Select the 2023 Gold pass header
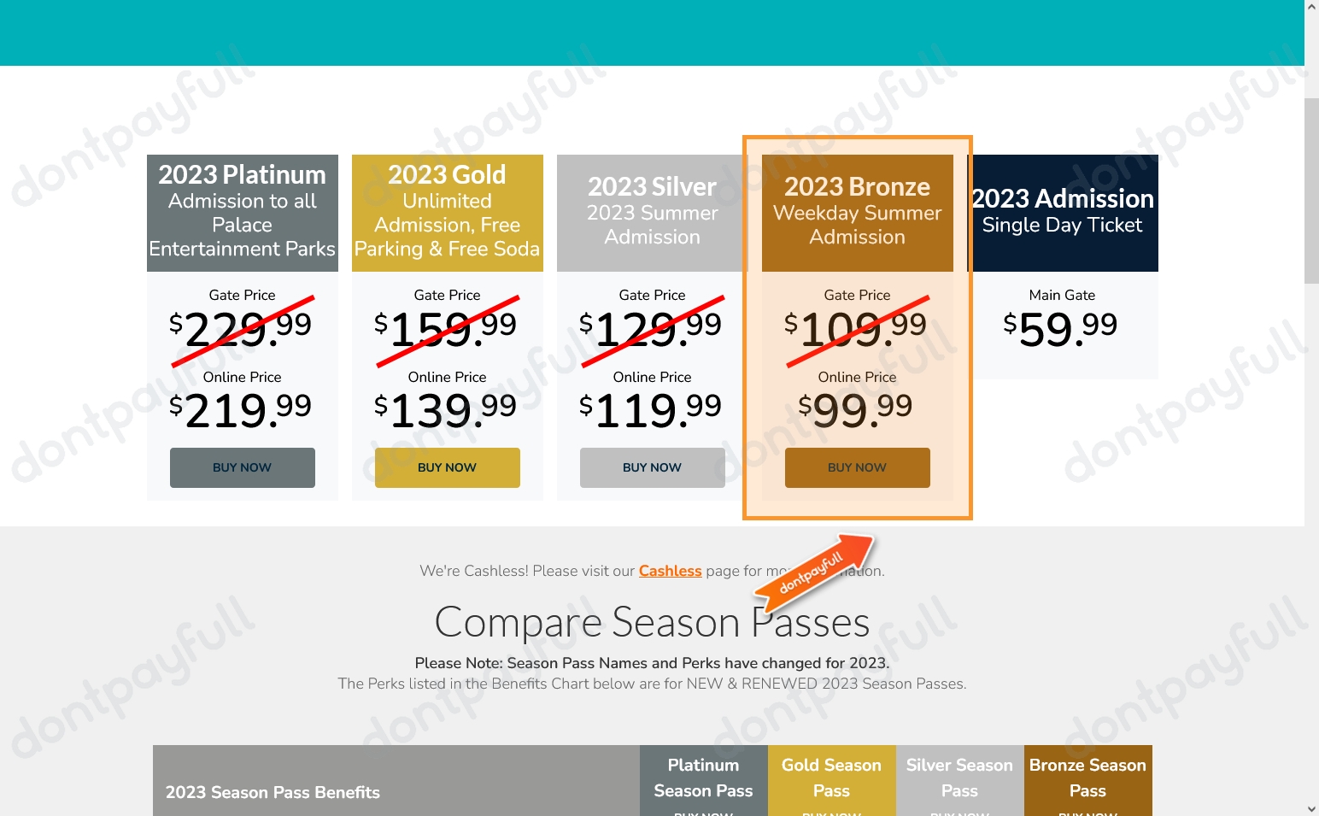Image resolution: width=1319 pixels, height=816 pixels. tap(448, 213)
